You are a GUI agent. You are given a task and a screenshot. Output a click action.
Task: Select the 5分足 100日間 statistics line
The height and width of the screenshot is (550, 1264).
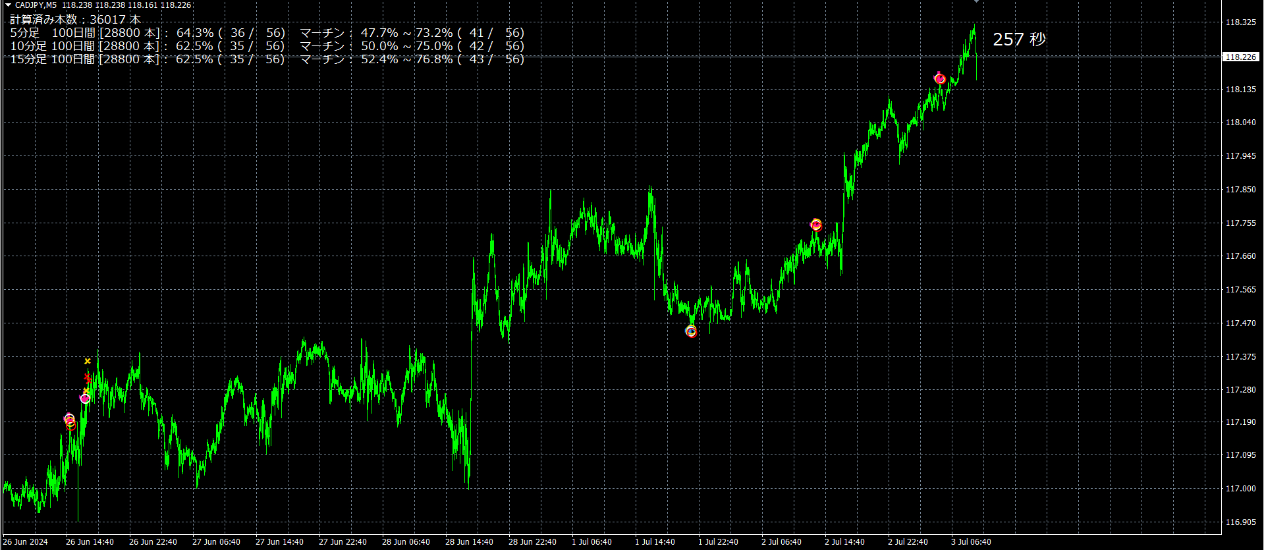(x=267, y=33)
